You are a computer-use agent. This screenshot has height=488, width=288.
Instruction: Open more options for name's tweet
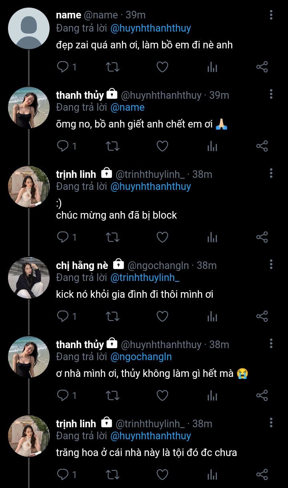point(271,15)
